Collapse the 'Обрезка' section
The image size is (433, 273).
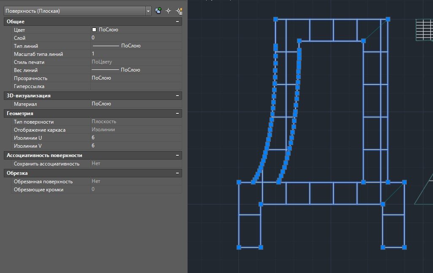[177, 173]
